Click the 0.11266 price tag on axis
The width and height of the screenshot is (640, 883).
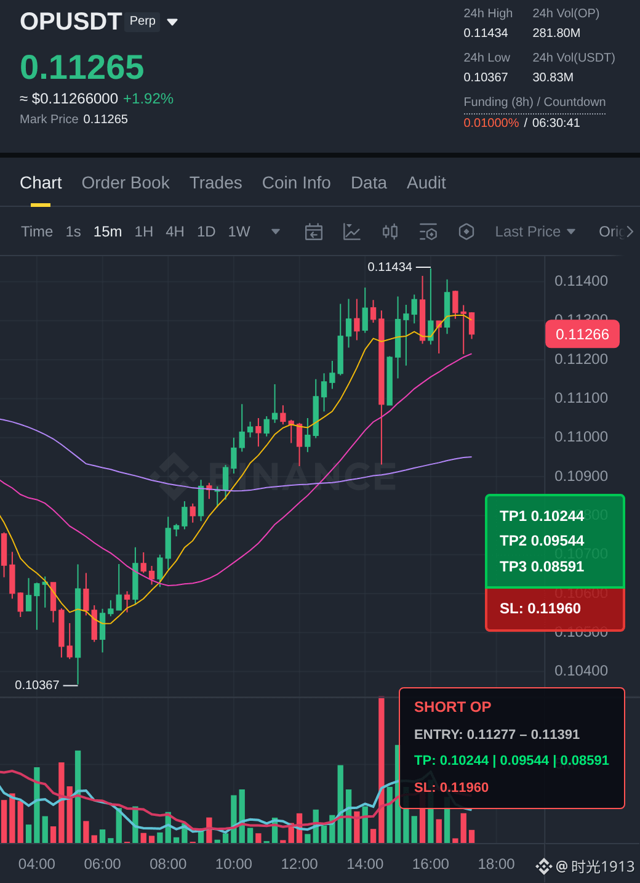click(582, 334)
